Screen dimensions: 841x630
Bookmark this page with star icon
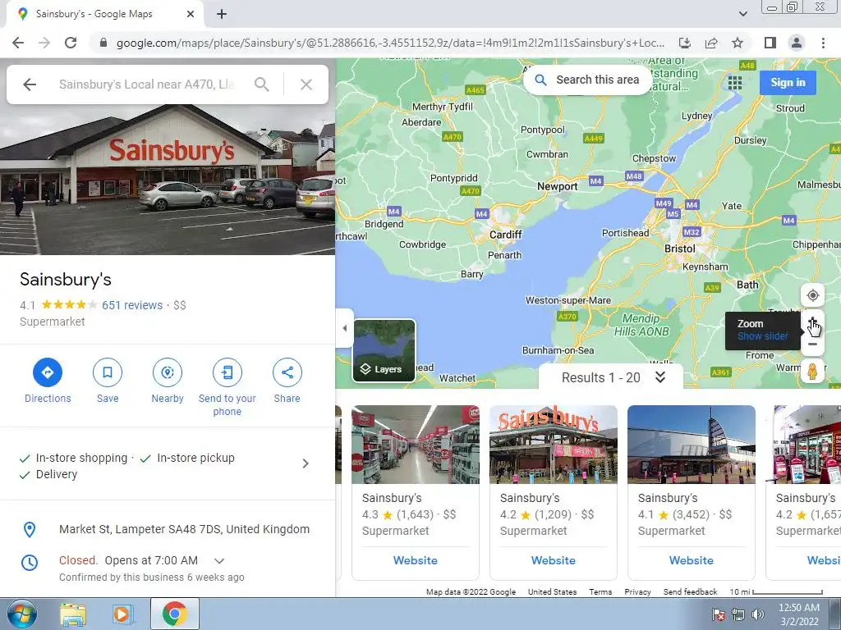738,43
